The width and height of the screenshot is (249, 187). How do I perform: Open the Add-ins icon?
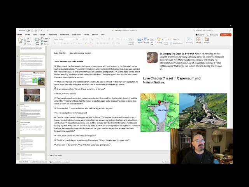198,39
